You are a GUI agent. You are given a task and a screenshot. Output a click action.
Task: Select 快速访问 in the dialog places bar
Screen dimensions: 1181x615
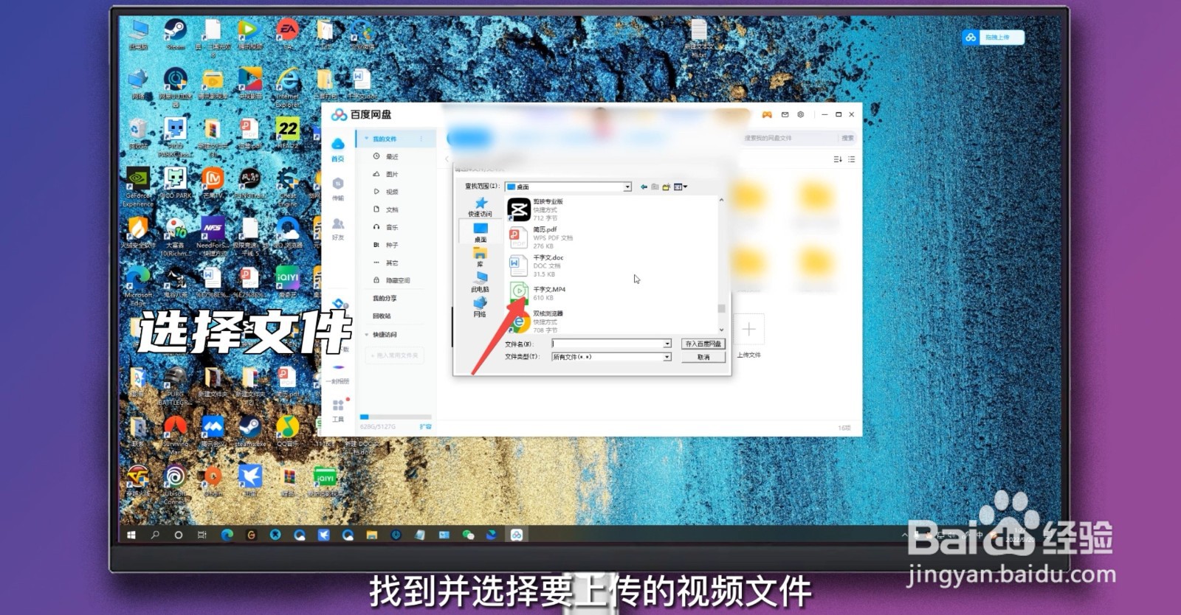[x=480, y=207]
